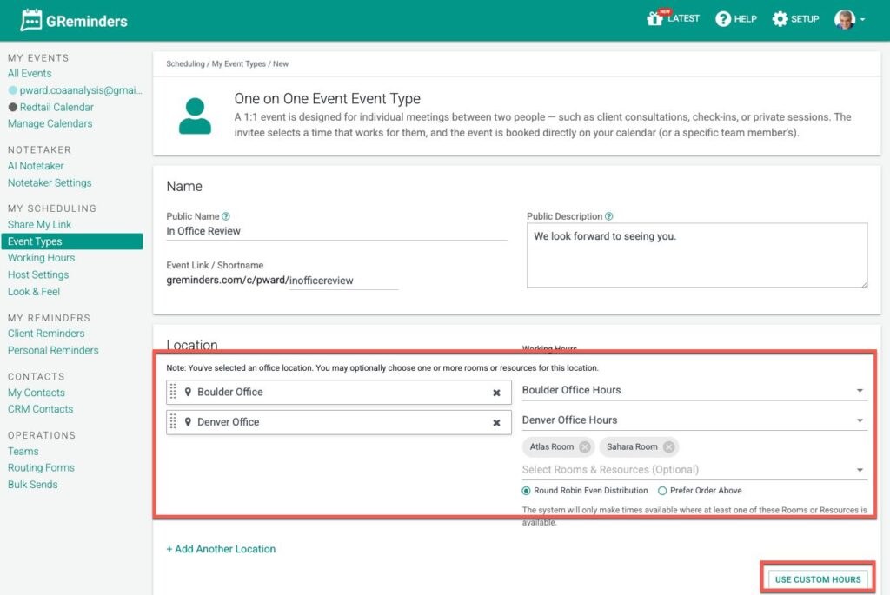
Task: Select Prefer Order Above option
Action: pos(662,491)
